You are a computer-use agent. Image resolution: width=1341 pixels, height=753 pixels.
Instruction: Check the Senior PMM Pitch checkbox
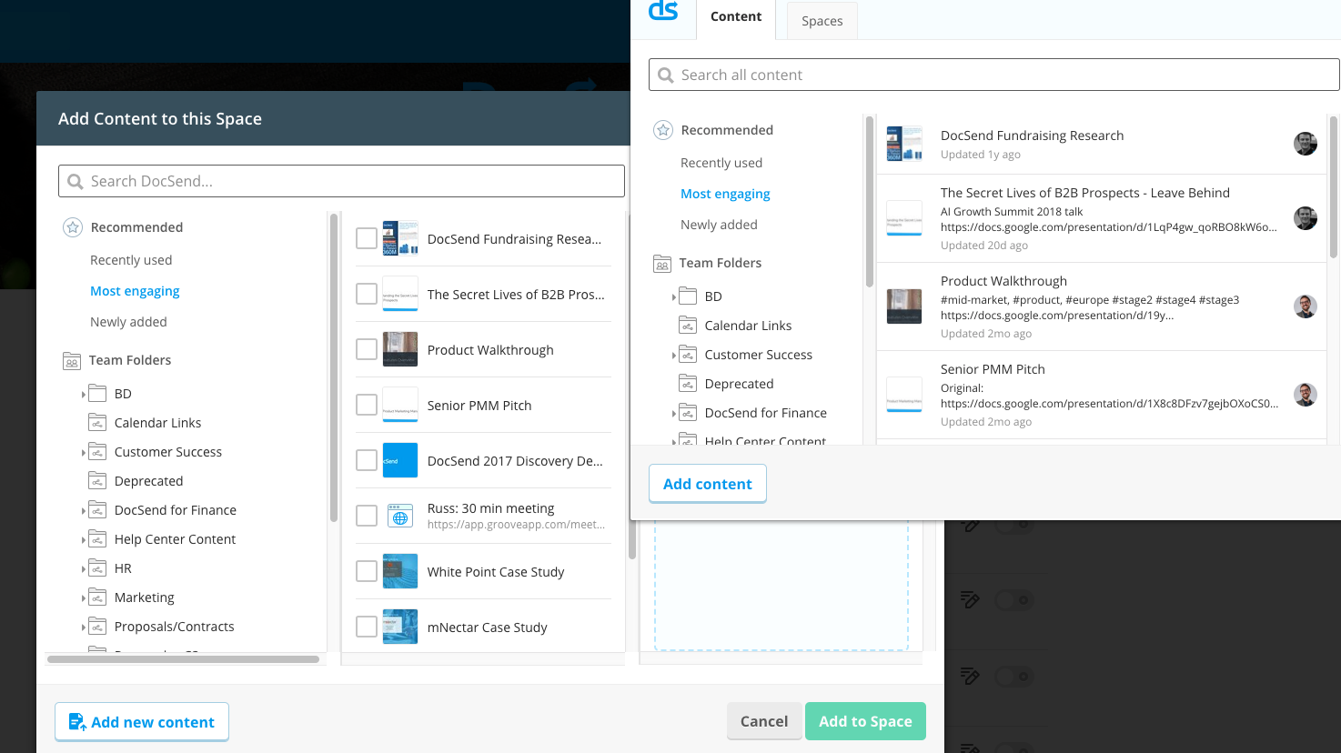pos(367,405)
